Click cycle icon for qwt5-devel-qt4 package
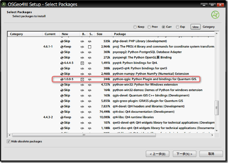 (62, 123)
